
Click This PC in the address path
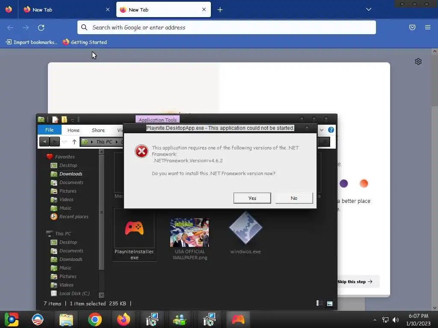[104, 142]
